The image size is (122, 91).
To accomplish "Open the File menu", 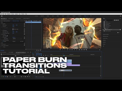I will (x=1, y=14).
